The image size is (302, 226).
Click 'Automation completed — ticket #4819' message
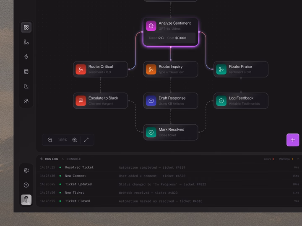152,167
